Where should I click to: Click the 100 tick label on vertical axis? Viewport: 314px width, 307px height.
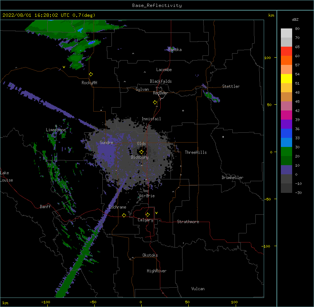coord(267,58)
